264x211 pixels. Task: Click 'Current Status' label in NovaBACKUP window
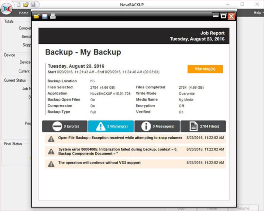coord(15,80)
